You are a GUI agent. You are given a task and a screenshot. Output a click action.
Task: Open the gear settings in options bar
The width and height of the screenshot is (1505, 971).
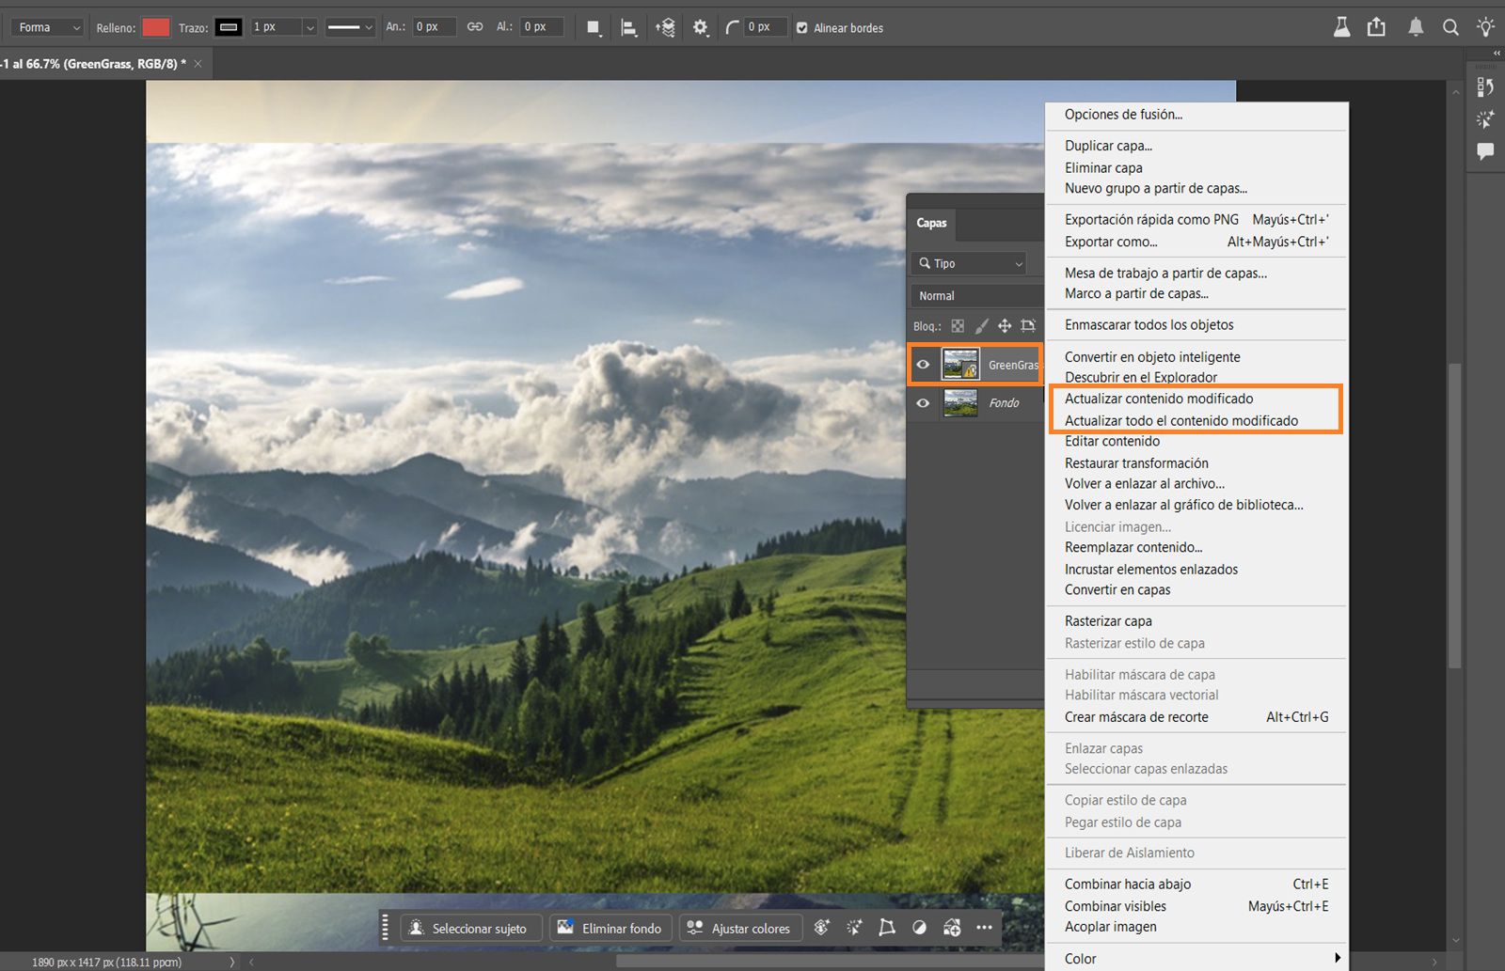tap(700, 28)
